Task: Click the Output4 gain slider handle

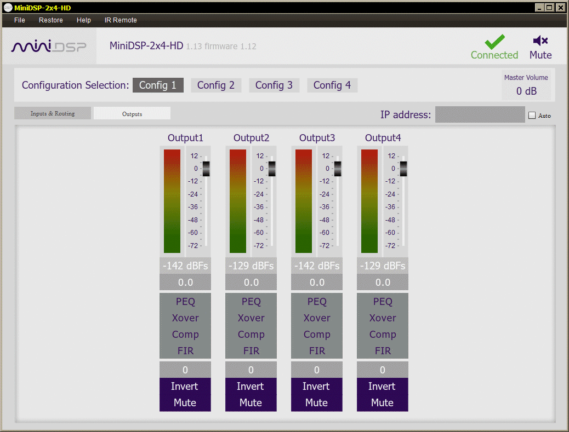Action: coord(403,169)
